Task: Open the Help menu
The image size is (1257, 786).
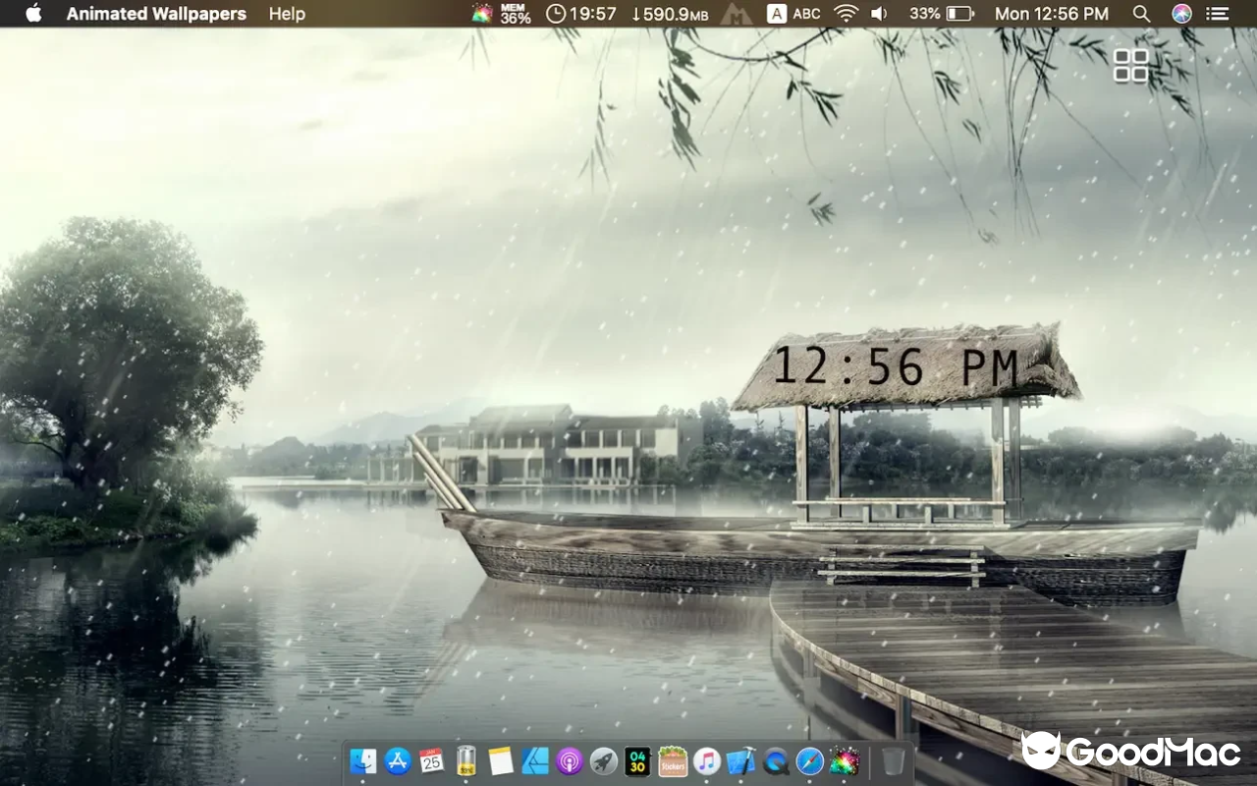Action: coord(286,14)
